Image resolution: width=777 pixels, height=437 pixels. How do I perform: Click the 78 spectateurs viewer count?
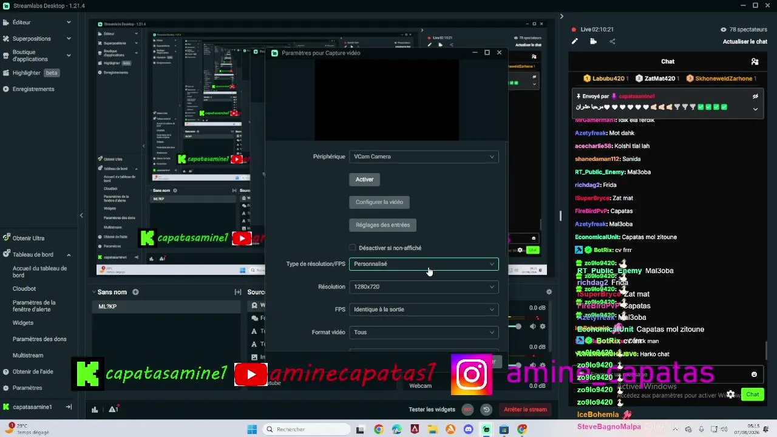744,29
